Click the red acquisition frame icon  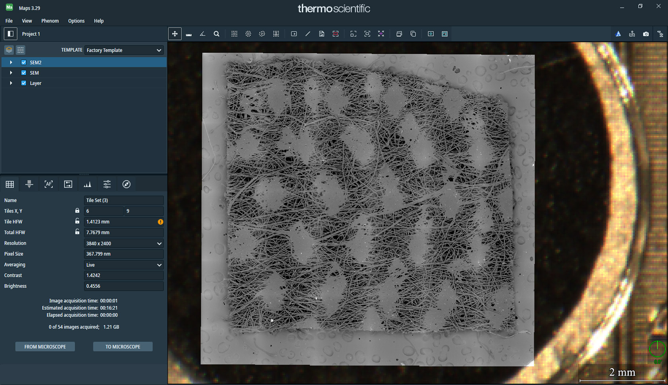click(336, 34)
